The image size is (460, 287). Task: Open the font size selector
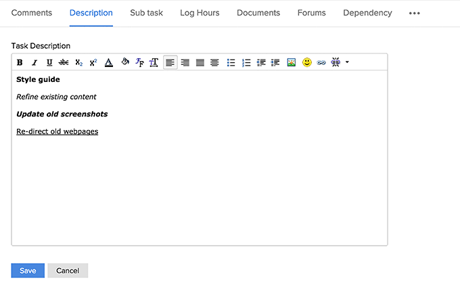154,62
